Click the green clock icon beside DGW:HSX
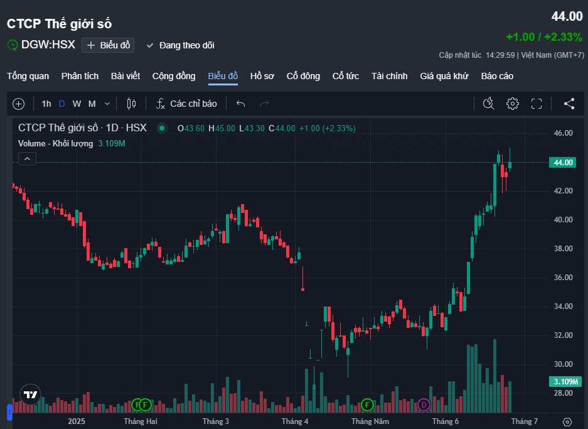 click(13, 45)
